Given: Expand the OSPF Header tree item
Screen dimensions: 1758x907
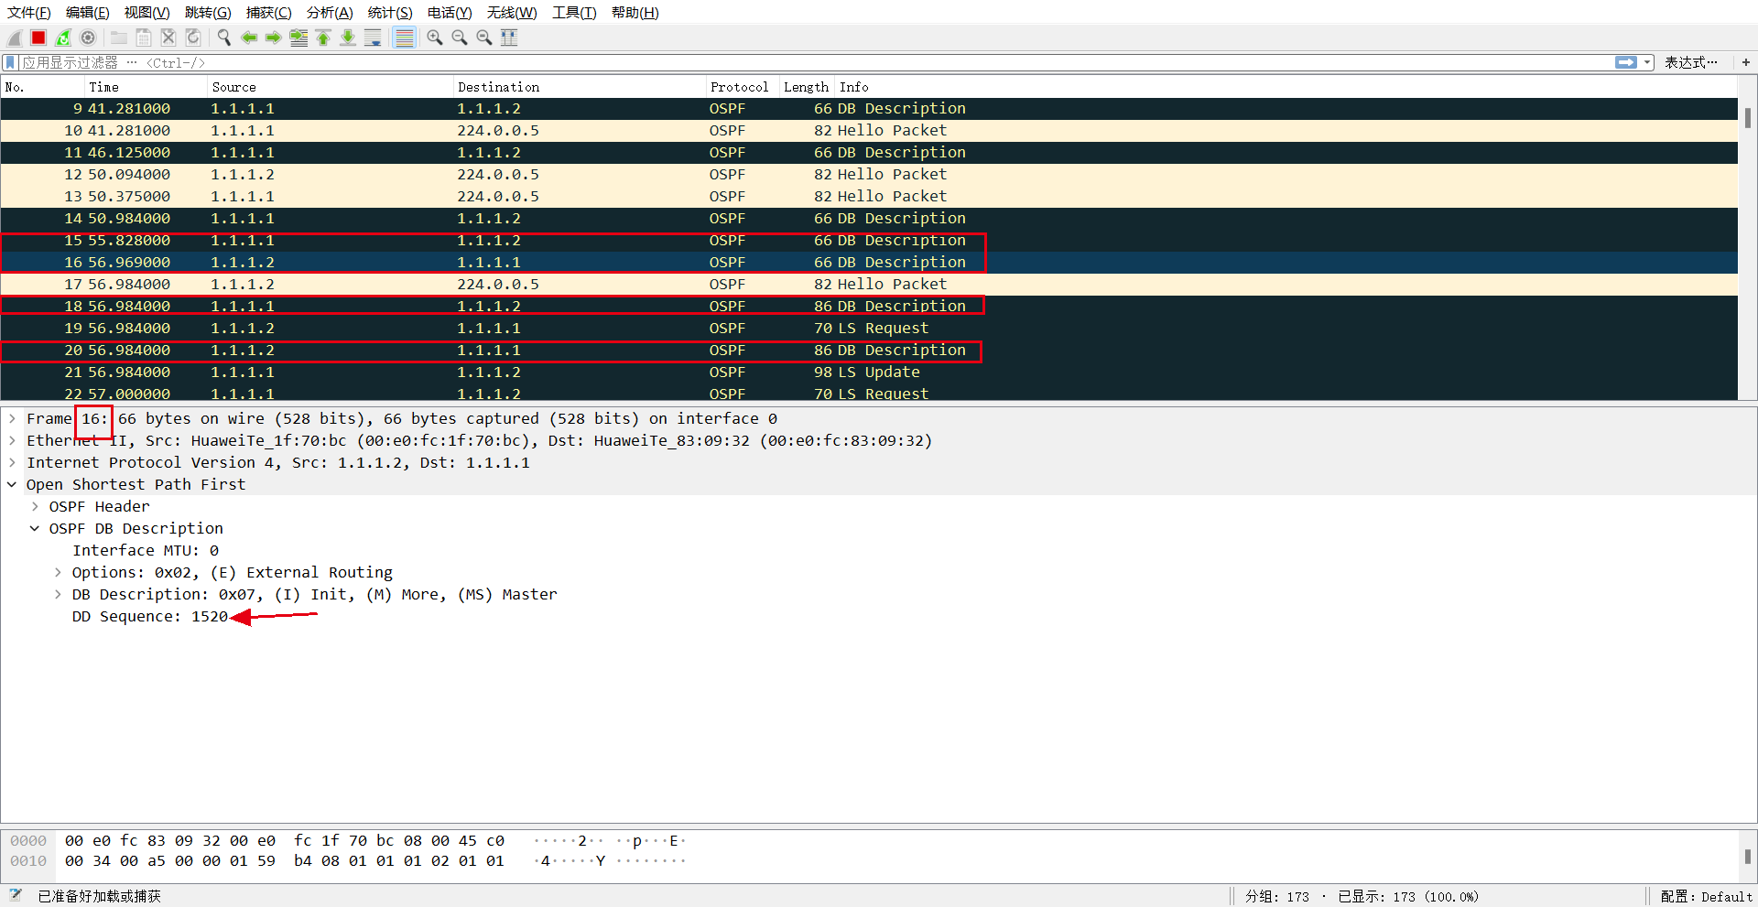Looking at the screenshot, I should (35, 506).
